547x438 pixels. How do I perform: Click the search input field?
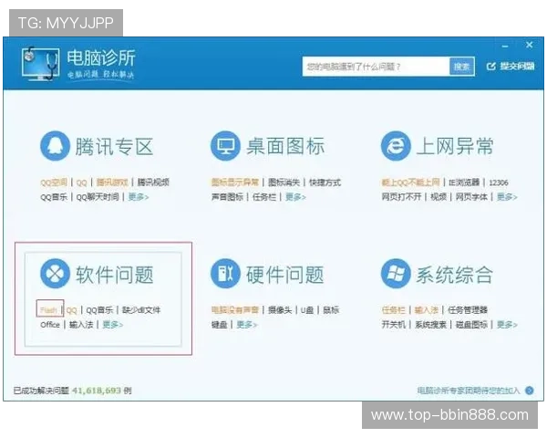376,67
